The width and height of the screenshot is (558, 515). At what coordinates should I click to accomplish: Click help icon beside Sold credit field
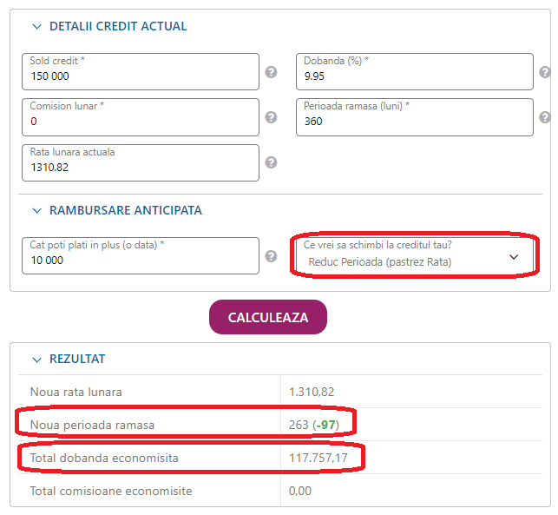(271, 72)
